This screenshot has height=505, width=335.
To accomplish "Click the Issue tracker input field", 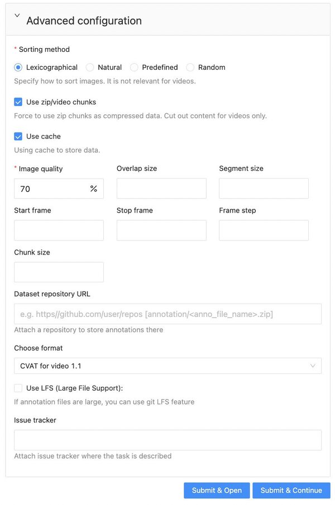I will click(167, 440).
